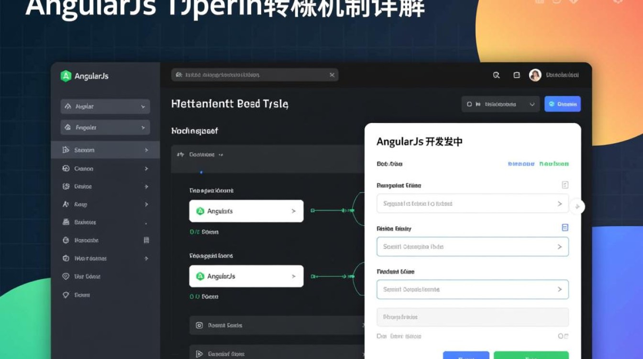
Task: Open the search magnifier icon in the top bar
Action: [x=496, y=75]
